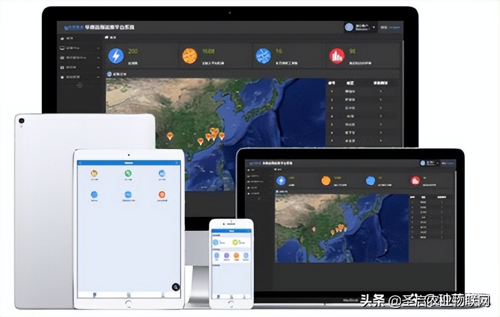Select the home item atop the iMac sidebar
Viewport: 500px width, 317px height.
point(69,39)
